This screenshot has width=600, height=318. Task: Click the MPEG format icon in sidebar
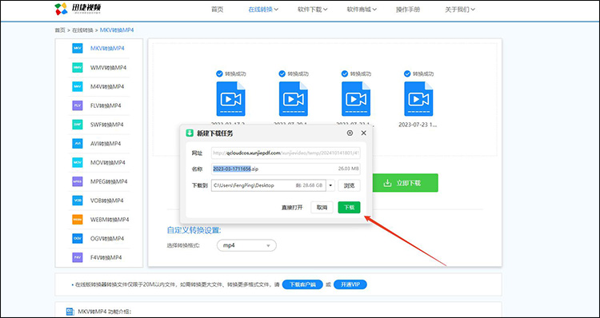point(78,181)
